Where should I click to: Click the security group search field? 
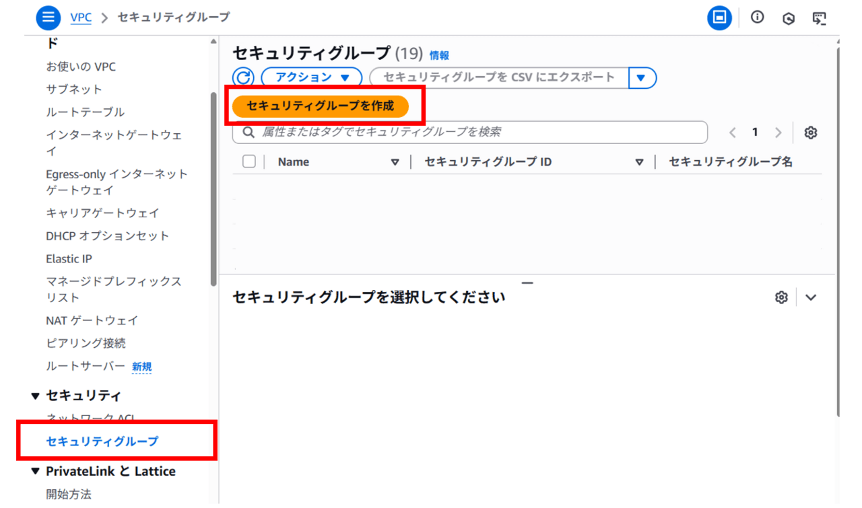point(471,133)
